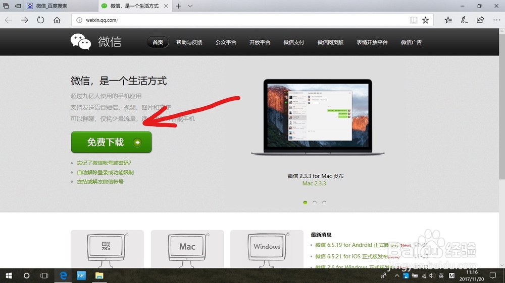Expand tab previews chevron
Image resolution: width=505 pixels, height=283 pixels.
click(190, 6)
